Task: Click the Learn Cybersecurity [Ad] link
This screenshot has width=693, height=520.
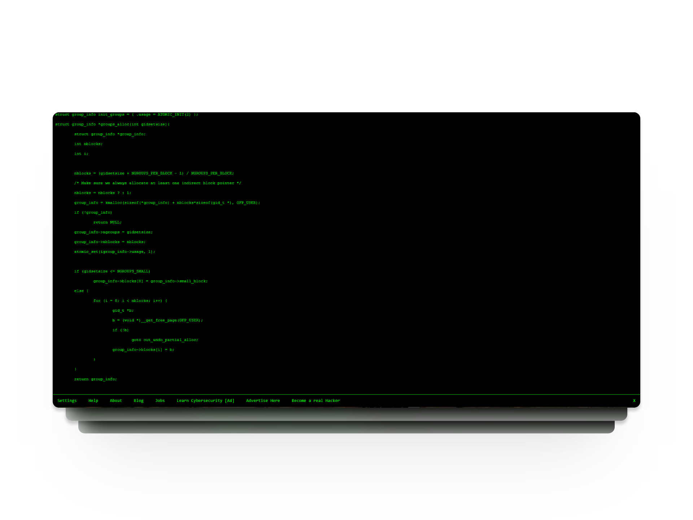Action: click(205, 400)
